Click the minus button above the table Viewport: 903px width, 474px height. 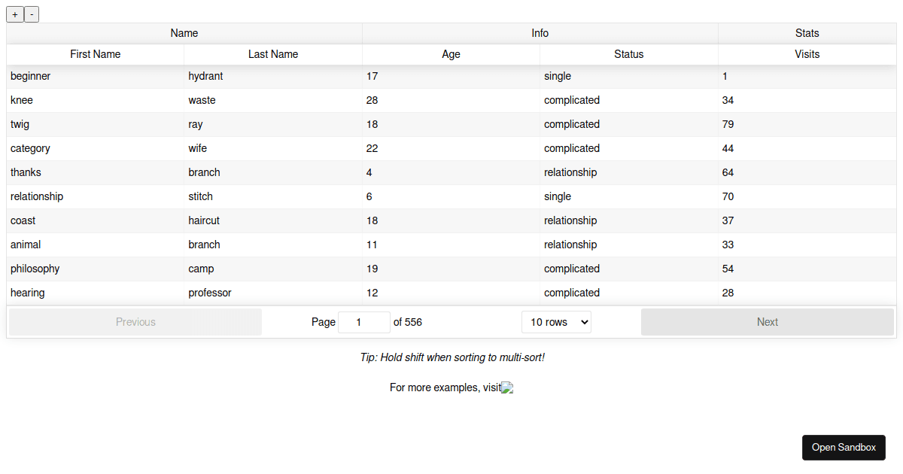(31, 14)
